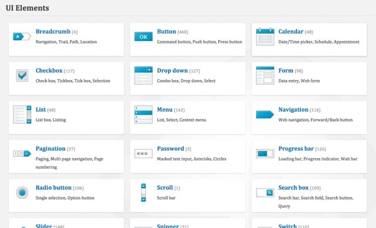Click the (106) count beside Radio button

pyautogui.click(x=78, y=188)
